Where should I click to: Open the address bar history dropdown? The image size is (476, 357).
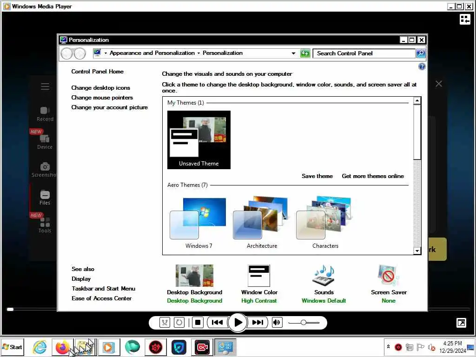tap(293, 53)
